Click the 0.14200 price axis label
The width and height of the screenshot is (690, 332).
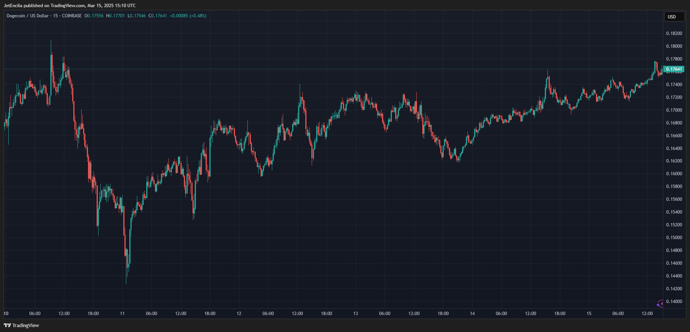click(674, 289)
